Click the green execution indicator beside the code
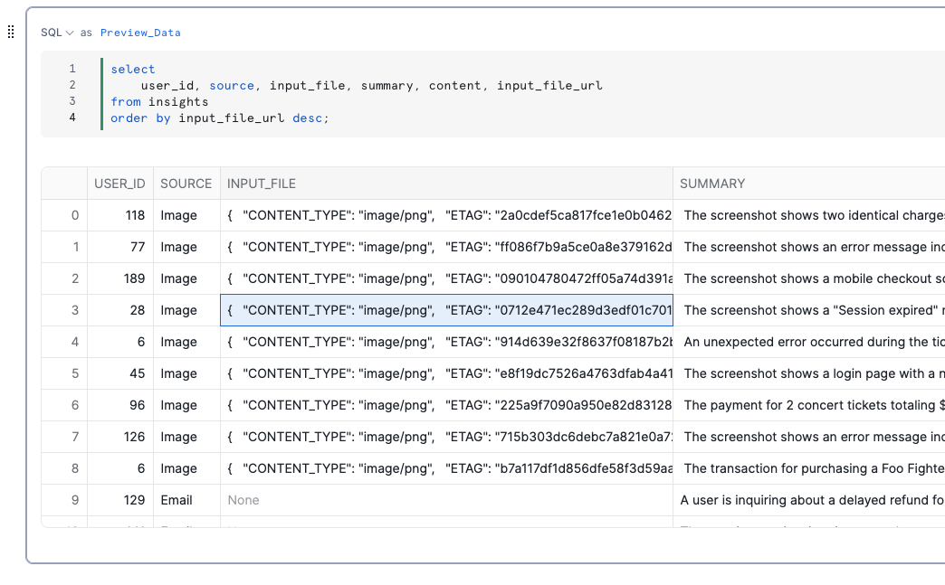945x585 pixels. click(100, 92)
